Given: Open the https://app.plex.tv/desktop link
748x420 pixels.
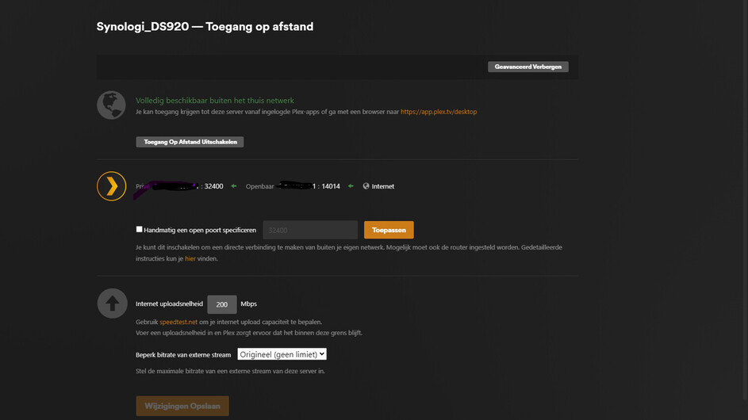Looking at the screenshot, I should 439,112.
